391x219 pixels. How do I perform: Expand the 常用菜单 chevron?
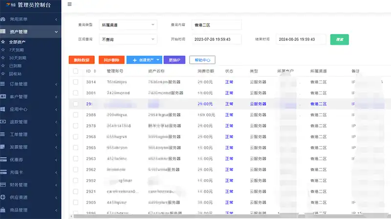pyautogui.click(x=56, y=19)
